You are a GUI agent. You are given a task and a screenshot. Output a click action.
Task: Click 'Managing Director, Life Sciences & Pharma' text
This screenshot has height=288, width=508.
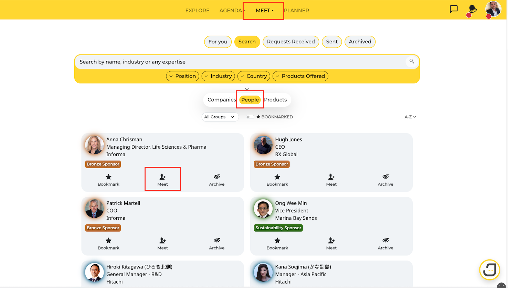pyautogui.click(x=156, y=147)
